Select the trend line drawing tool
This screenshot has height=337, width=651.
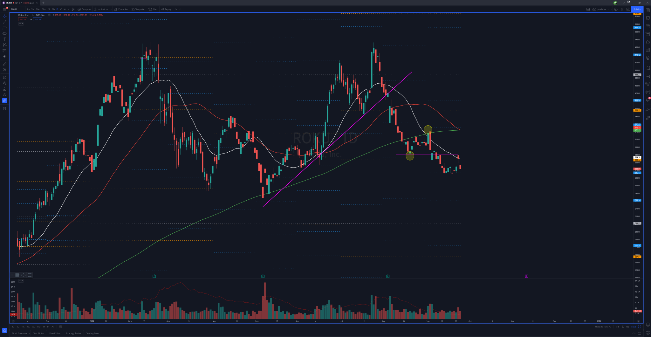tap(4, 22)
